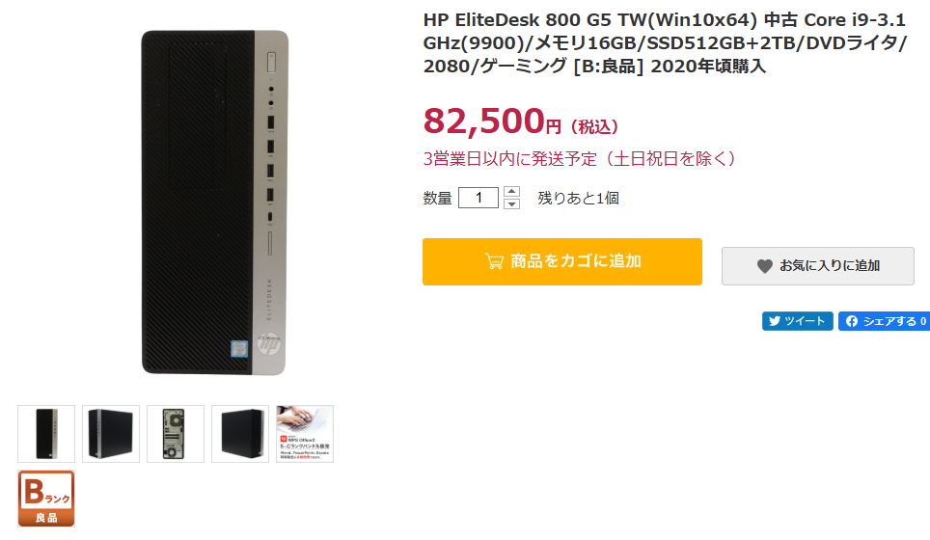Screen dimensions: 930x540
Task: Click the shopping cart icon on orange button
Action: (x=494, y=261)
